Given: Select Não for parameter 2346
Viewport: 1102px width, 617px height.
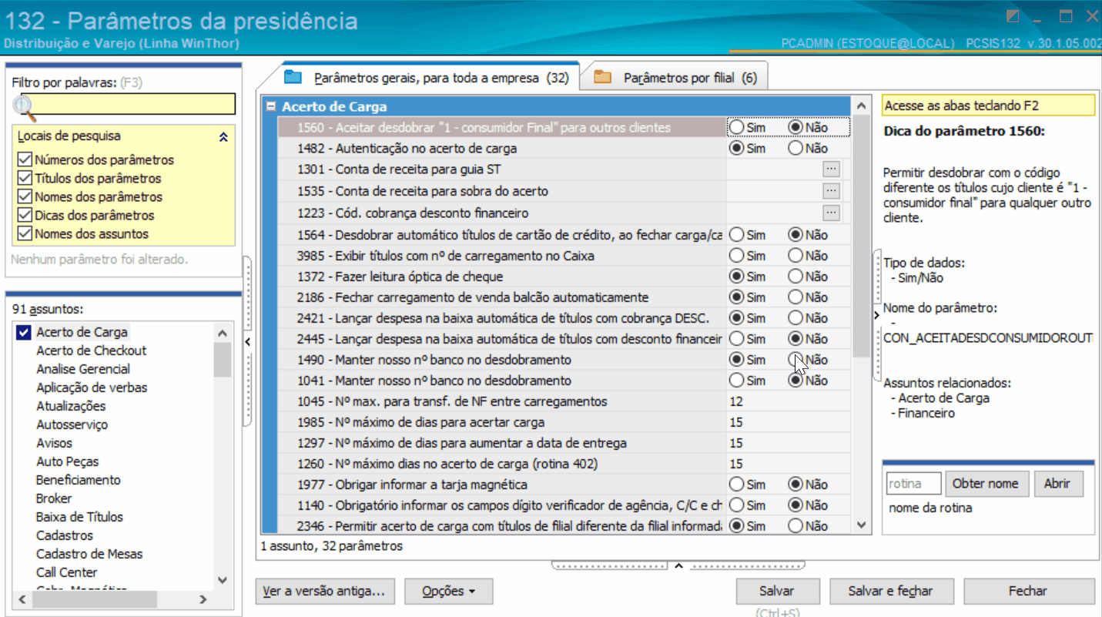Looking at the screenshot, I should [796, 526].
